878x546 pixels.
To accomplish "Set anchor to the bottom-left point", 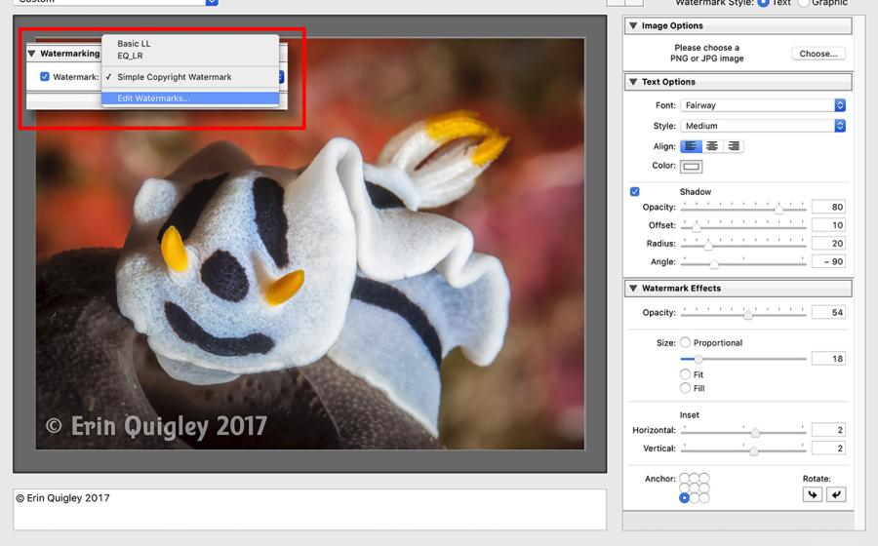I will (684, 498).
